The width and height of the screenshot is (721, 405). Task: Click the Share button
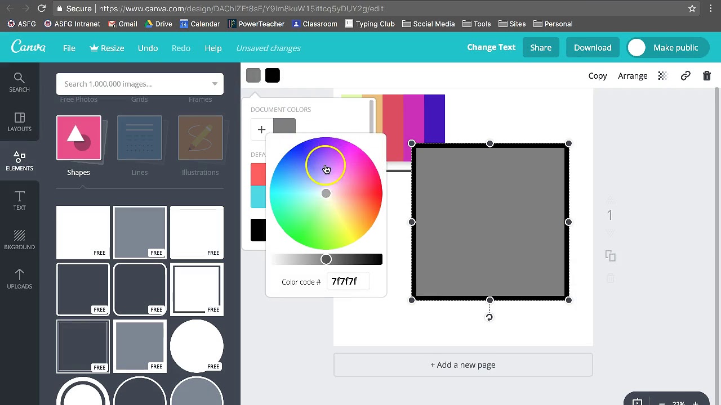point(541,48)
